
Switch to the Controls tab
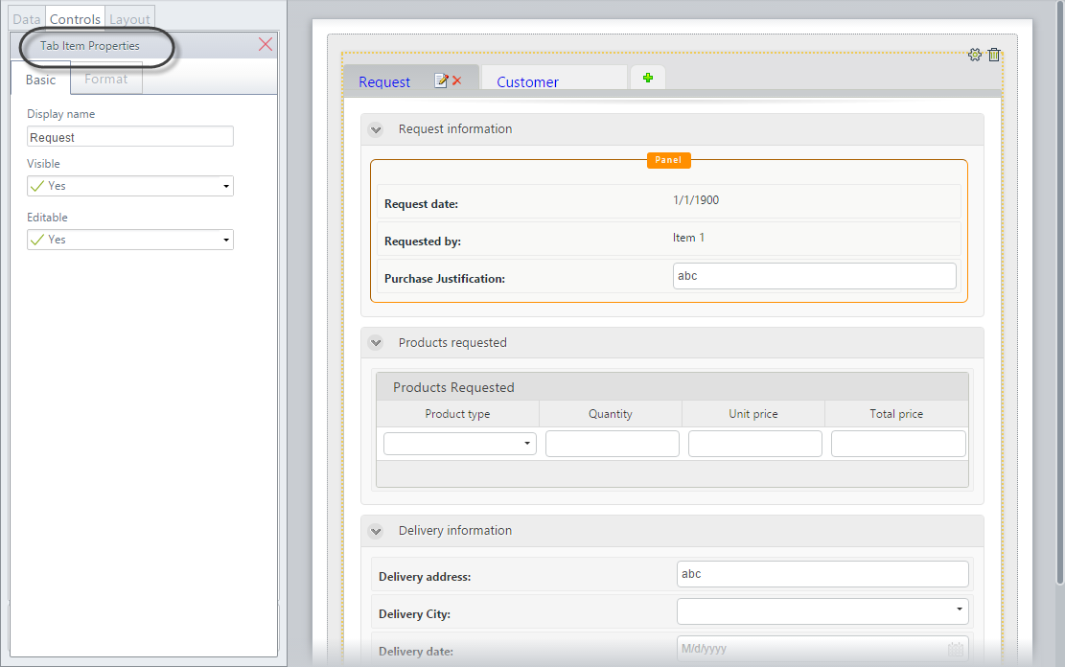click(75, 19)
